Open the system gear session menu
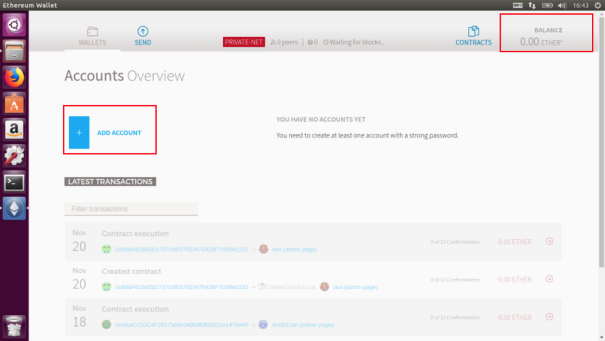This screenshot has width=605, height=341. click(x=598, y=5)
